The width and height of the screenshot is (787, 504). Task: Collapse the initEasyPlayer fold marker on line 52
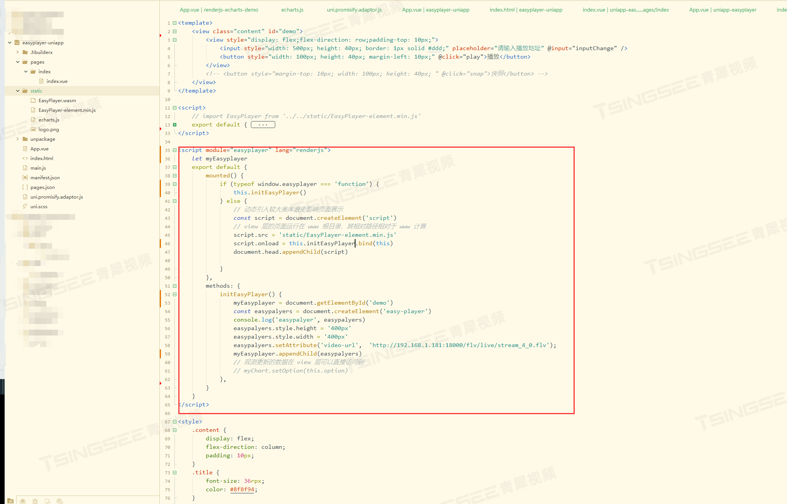pyautogui.click(x=175, y=294)
